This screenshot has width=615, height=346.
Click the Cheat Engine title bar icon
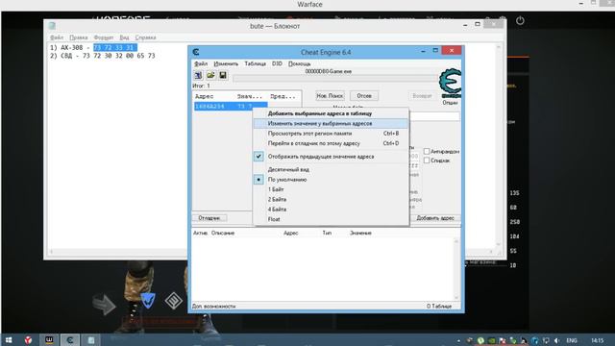[x=196, y=52]
